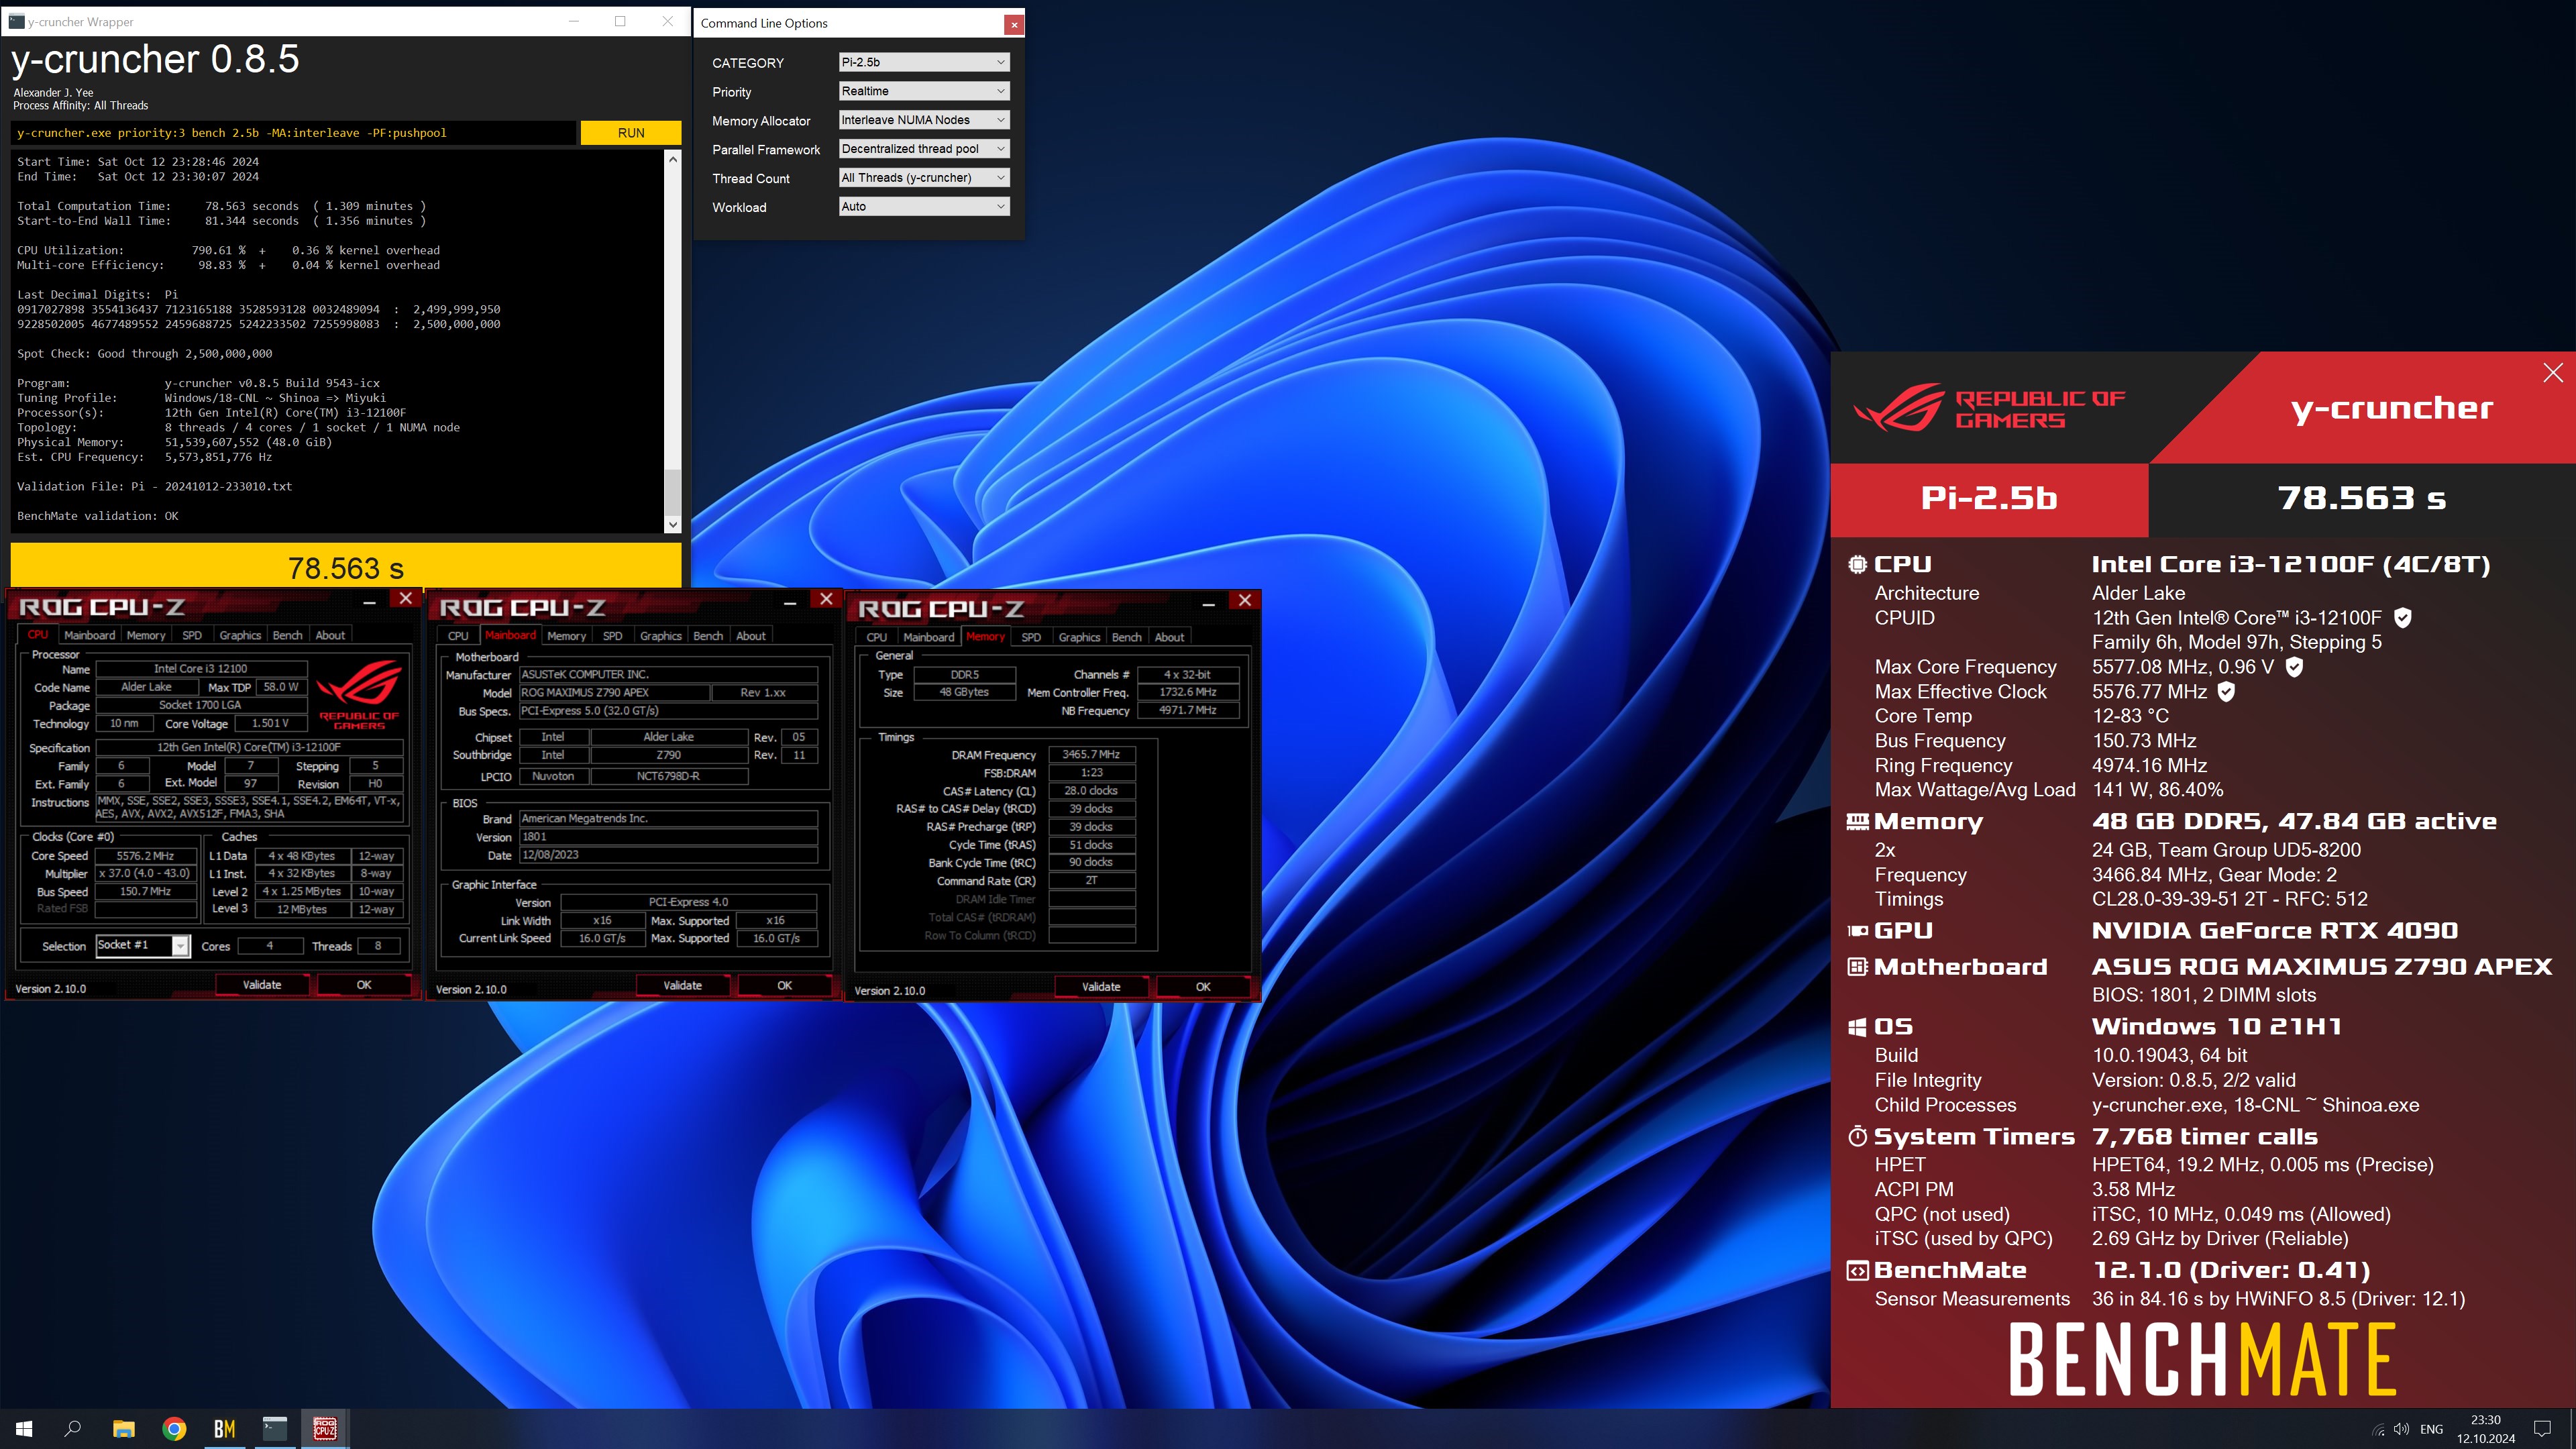The height and width of the screenshot is (1449, 2576).
Task: Open taskbar Search
Action: coord(73,1429)
